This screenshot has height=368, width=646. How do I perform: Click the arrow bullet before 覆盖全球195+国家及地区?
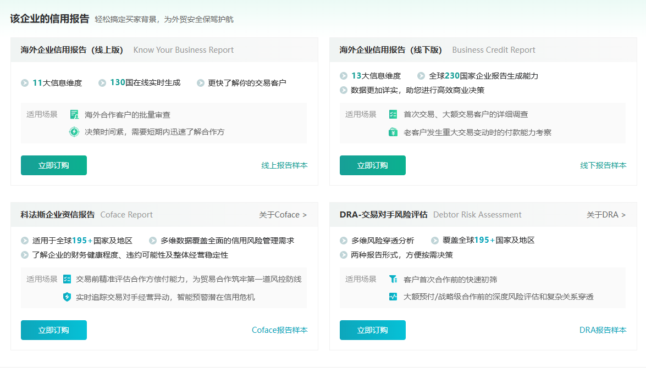click(435, 241)
